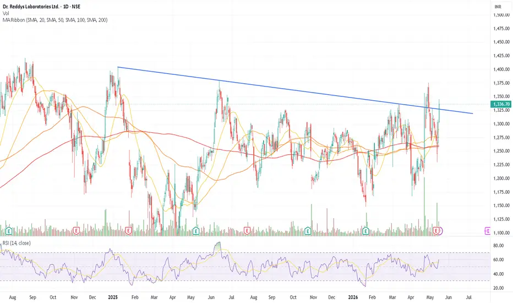
Task: Click the 1,475.00 price scale label
Action: click(501, 29)
